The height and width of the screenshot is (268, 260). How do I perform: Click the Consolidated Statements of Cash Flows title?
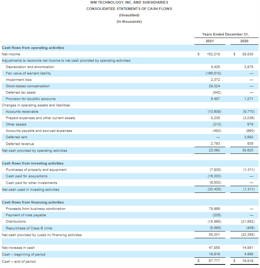point(129,9)
